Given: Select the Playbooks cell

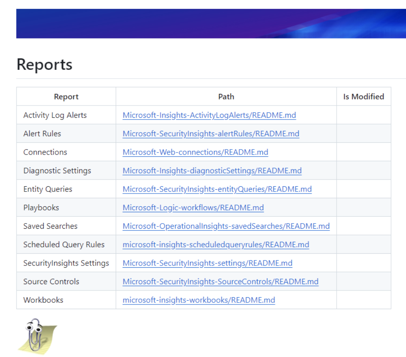Looking at the screenshot, I should click(x=66, y=208).
